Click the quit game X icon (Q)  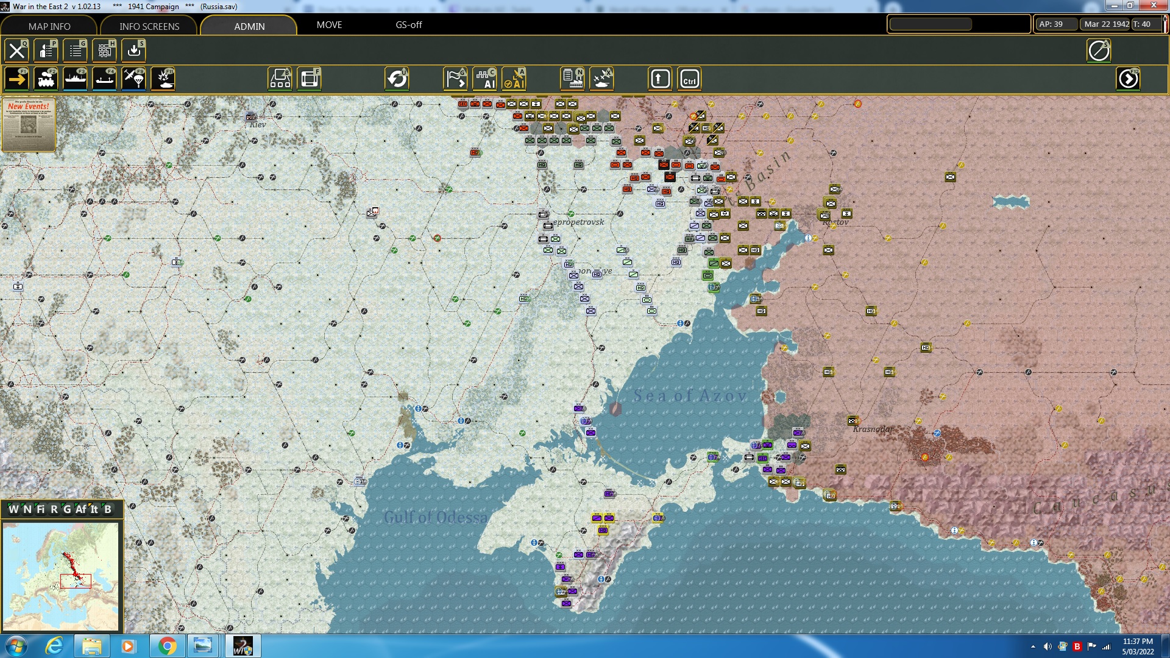[17, 51]
